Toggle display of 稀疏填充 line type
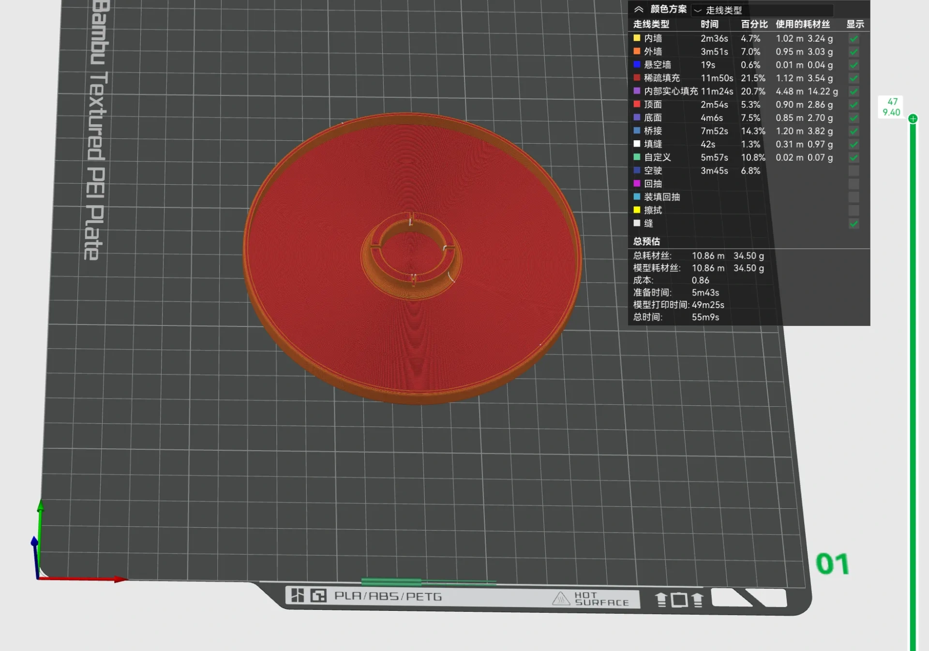Screen dimensions: 929x651 (854, 78)
